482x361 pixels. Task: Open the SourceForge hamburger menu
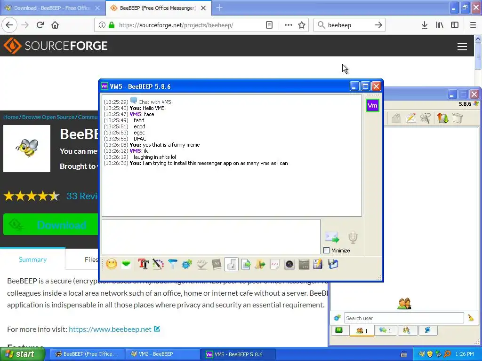pos(462,46)
